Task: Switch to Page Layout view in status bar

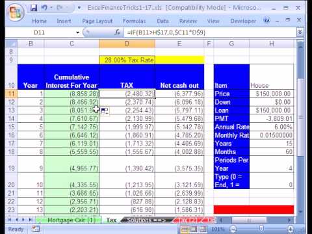Action: click(x=194, y=229)
